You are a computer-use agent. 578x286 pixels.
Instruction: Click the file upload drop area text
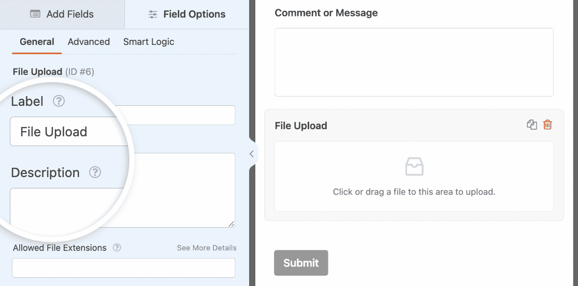414,192
